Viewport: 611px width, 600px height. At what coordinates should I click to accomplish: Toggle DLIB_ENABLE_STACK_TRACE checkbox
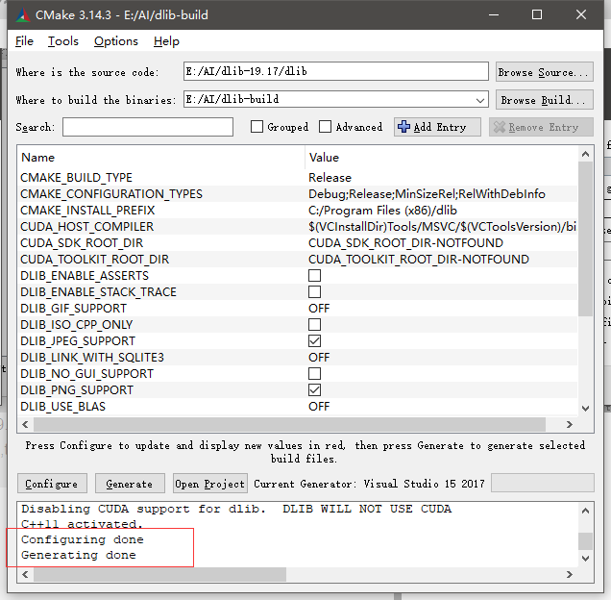pyautogui.click(x=314, y=291)
